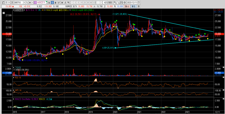
Task: Open the stock code search magnifier
Action: (27, 3)
